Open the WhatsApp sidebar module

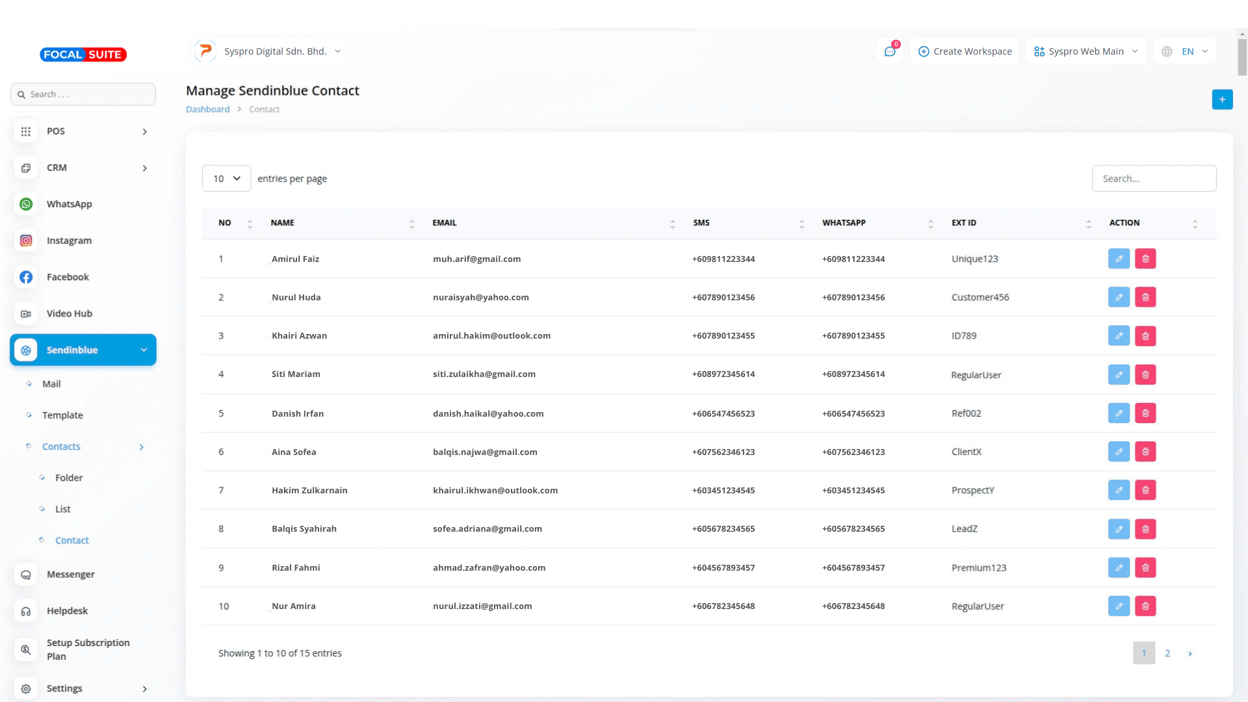(69, 204)
